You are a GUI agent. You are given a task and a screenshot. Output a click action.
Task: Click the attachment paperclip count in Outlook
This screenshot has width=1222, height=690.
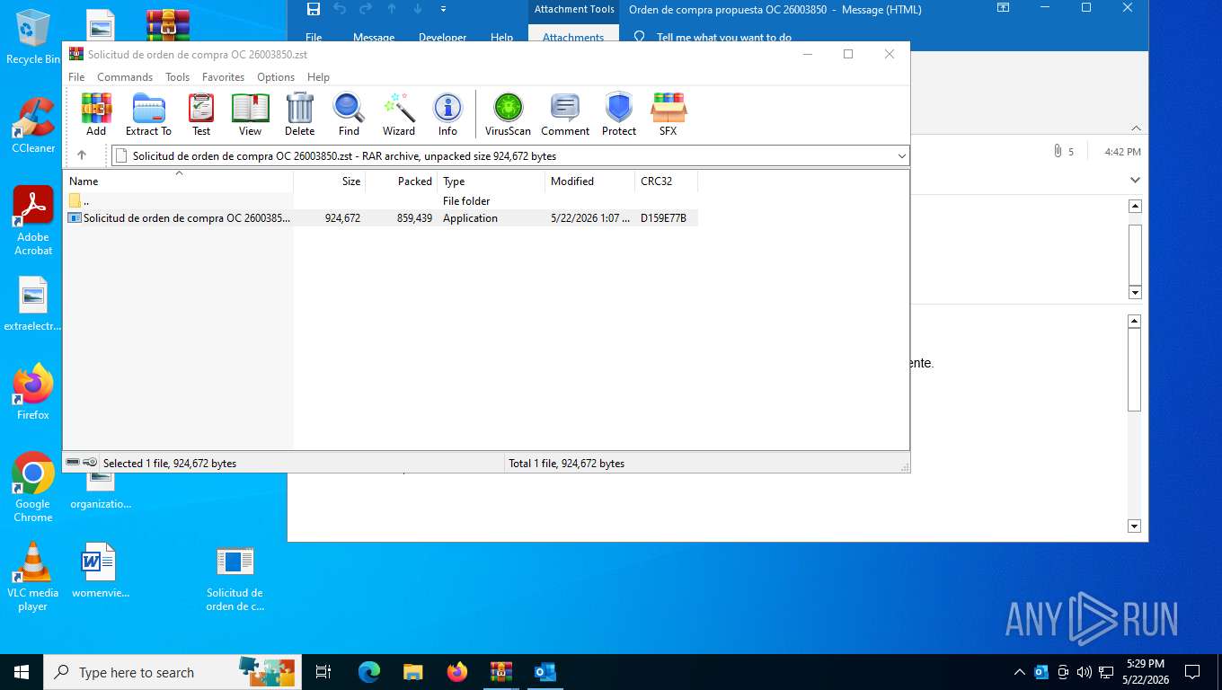[1064, 152]
